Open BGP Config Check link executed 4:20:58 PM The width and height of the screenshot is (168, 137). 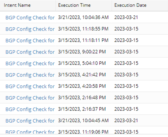coord(30,86)
